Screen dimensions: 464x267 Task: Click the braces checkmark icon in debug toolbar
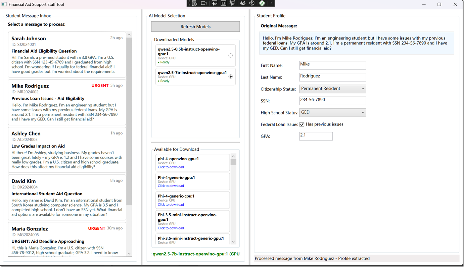[243, 3]
